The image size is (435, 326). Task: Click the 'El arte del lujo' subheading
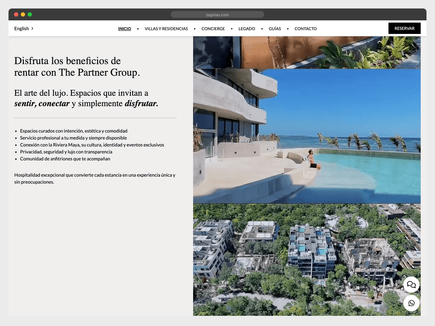point(86,98)
